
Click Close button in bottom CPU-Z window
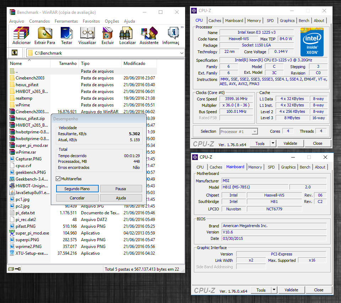(319, 290)
